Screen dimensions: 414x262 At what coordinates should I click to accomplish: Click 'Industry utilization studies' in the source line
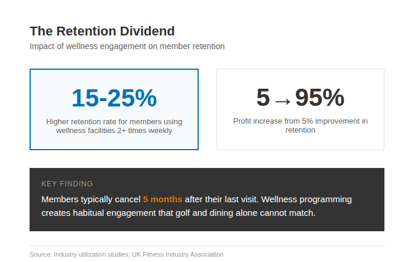tap(90, 254)
